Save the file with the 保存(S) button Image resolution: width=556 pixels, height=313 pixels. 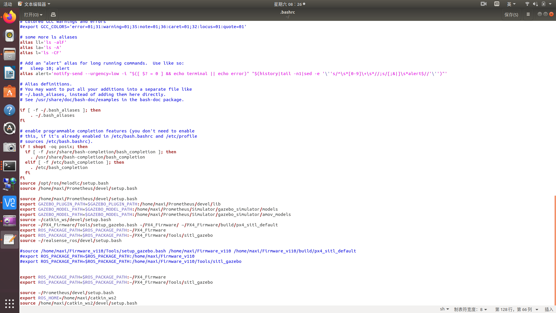[x=511, y=14]
